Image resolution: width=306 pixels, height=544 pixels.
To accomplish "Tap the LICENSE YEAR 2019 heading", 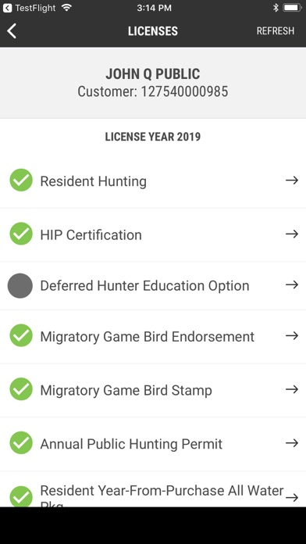I will pos(153,137).
